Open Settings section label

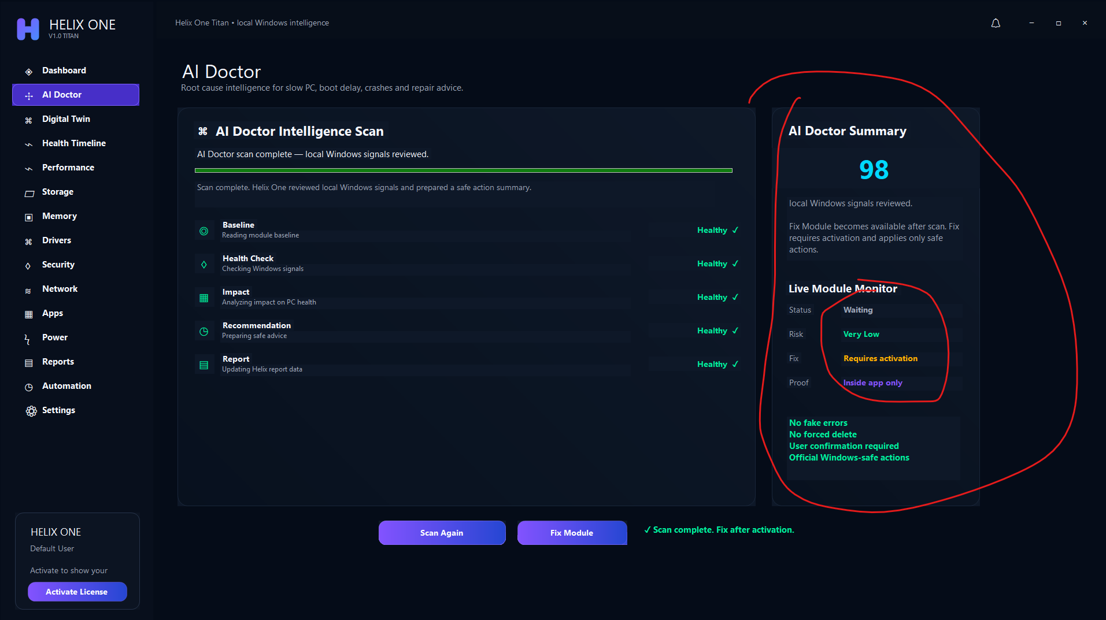58,410
